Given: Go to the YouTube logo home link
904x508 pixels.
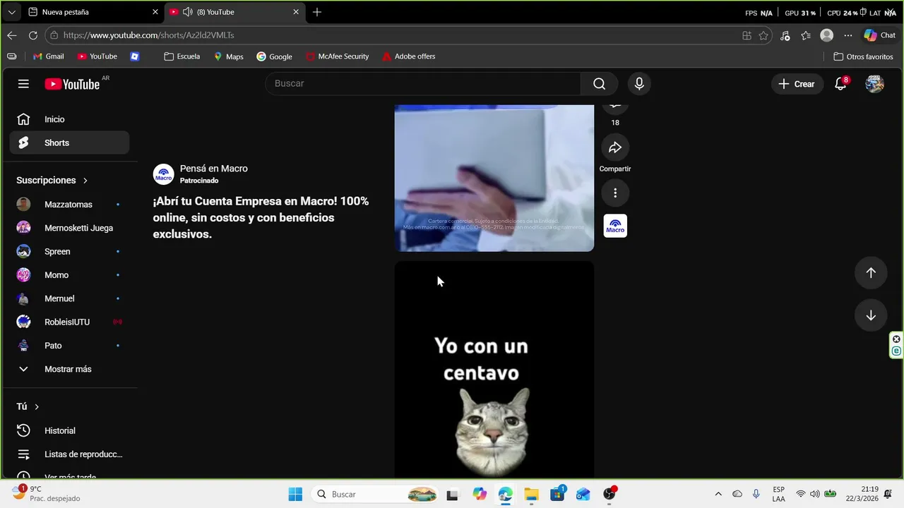Looking at the screenshot, I should tap(72, 84).
